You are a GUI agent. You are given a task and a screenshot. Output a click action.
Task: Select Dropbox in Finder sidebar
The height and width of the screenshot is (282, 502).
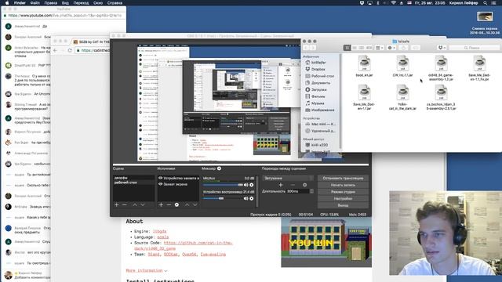[318, 69]
